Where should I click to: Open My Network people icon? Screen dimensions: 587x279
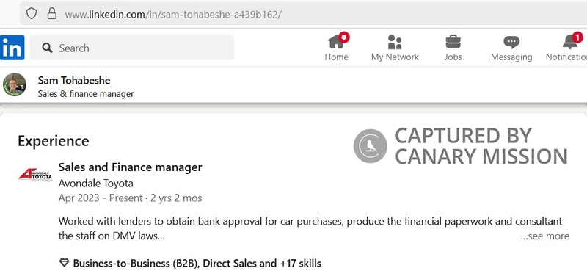point(395,42)
